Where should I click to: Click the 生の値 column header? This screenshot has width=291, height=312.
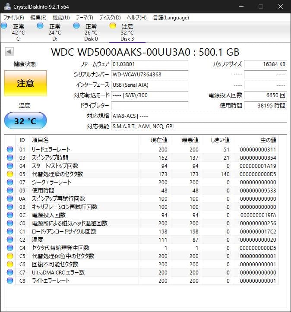(255, 140)
